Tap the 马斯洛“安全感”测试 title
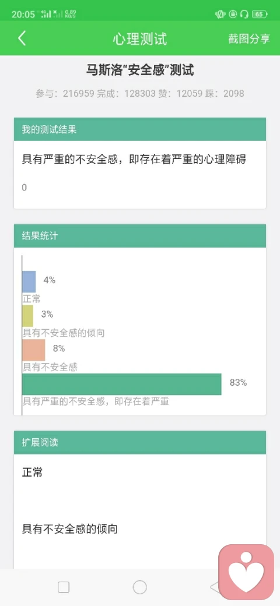 tap(140, 71)
